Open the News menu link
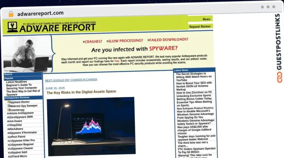Image resolution: width=284 pixels, height=158 pixels. coord(206,19)
